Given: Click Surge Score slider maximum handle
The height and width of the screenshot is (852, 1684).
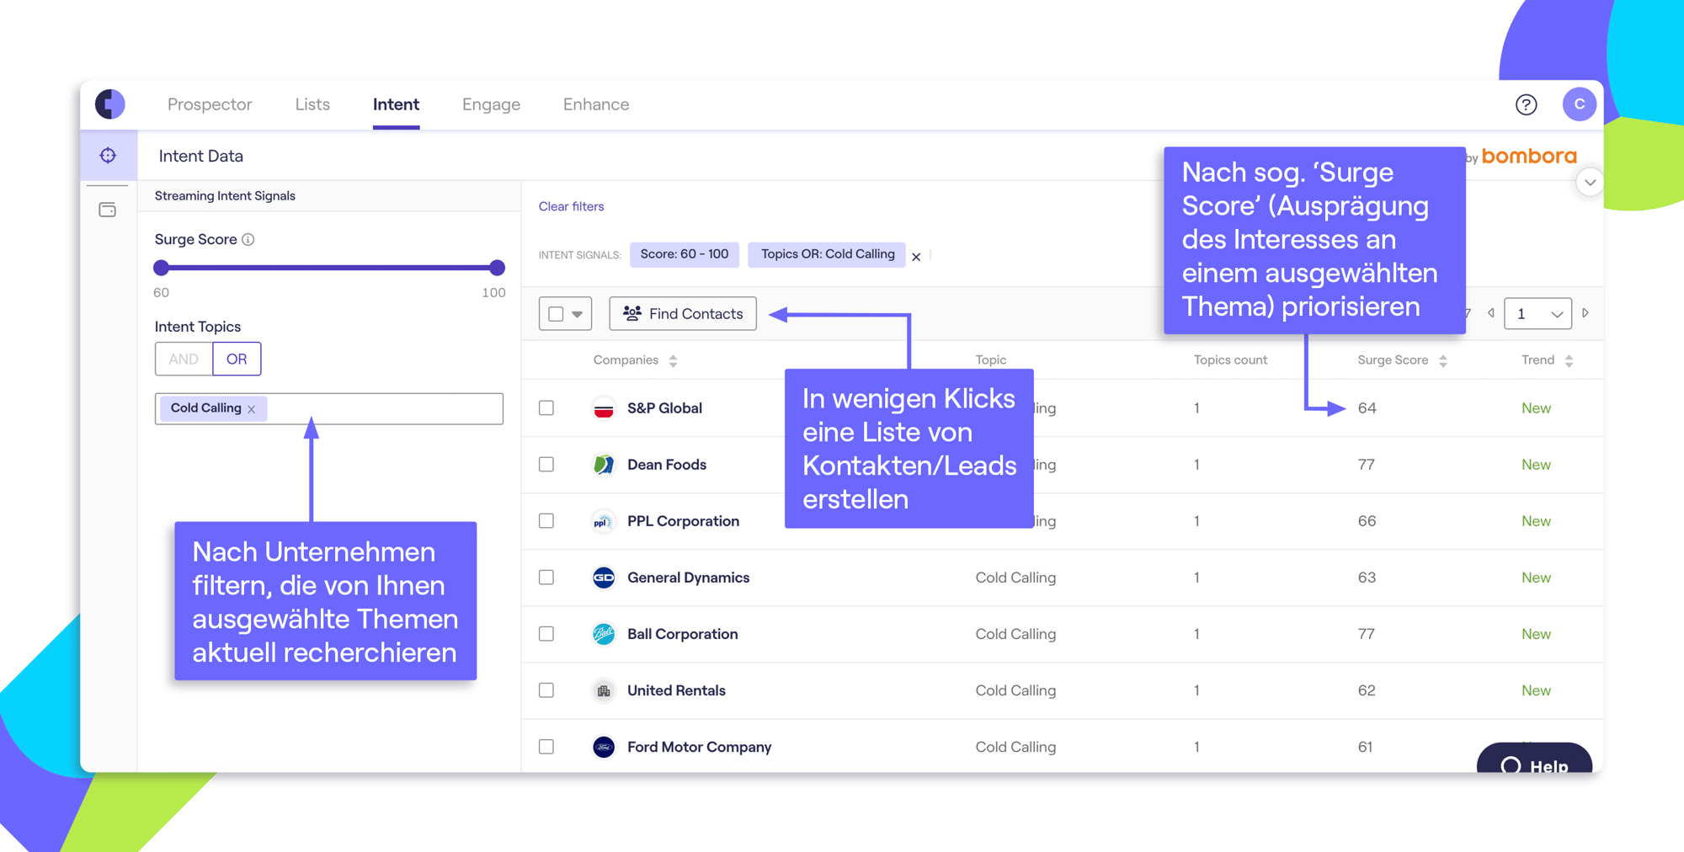Looking at the screenshot, I should [x=498, y=268].
